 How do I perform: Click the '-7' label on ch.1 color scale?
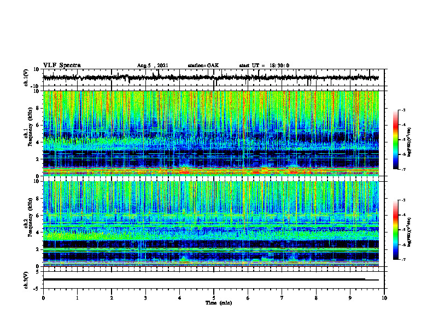pyautogui.click(x=403, y=169)
